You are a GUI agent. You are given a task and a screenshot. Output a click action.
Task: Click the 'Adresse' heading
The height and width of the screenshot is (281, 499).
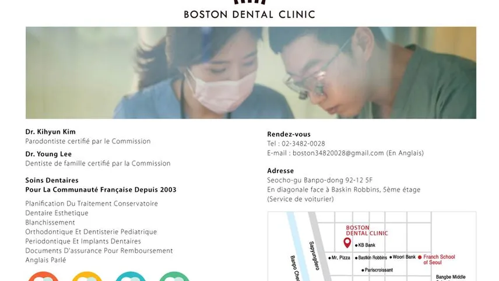point(280,171)
